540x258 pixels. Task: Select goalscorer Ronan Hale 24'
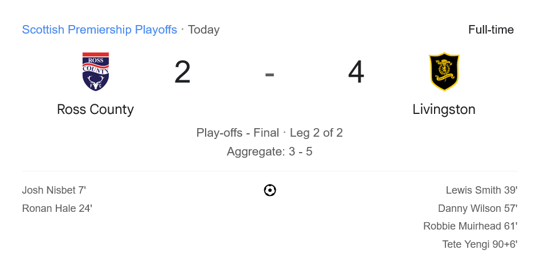pyautogui.click(x=57, y=208)
